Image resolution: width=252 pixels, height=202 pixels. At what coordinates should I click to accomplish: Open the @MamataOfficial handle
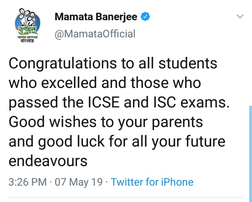(95, 34)
